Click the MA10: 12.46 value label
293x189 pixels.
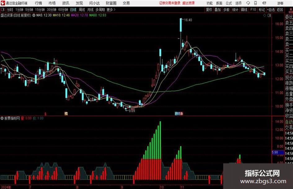(61, 15)
